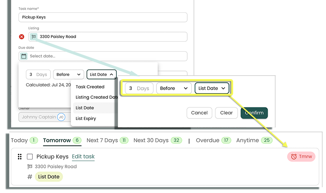
Task: Choose Task Created from the dropdown list
Action: coord(90,87)
